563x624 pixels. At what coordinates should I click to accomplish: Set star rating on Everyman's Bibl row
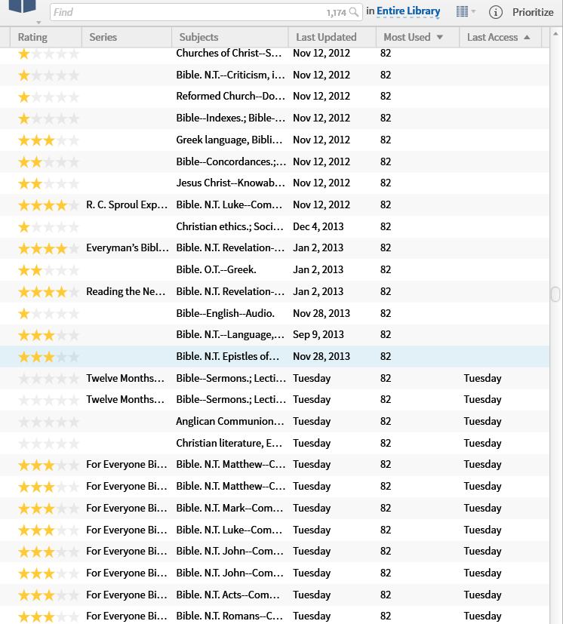pos(48,249)
